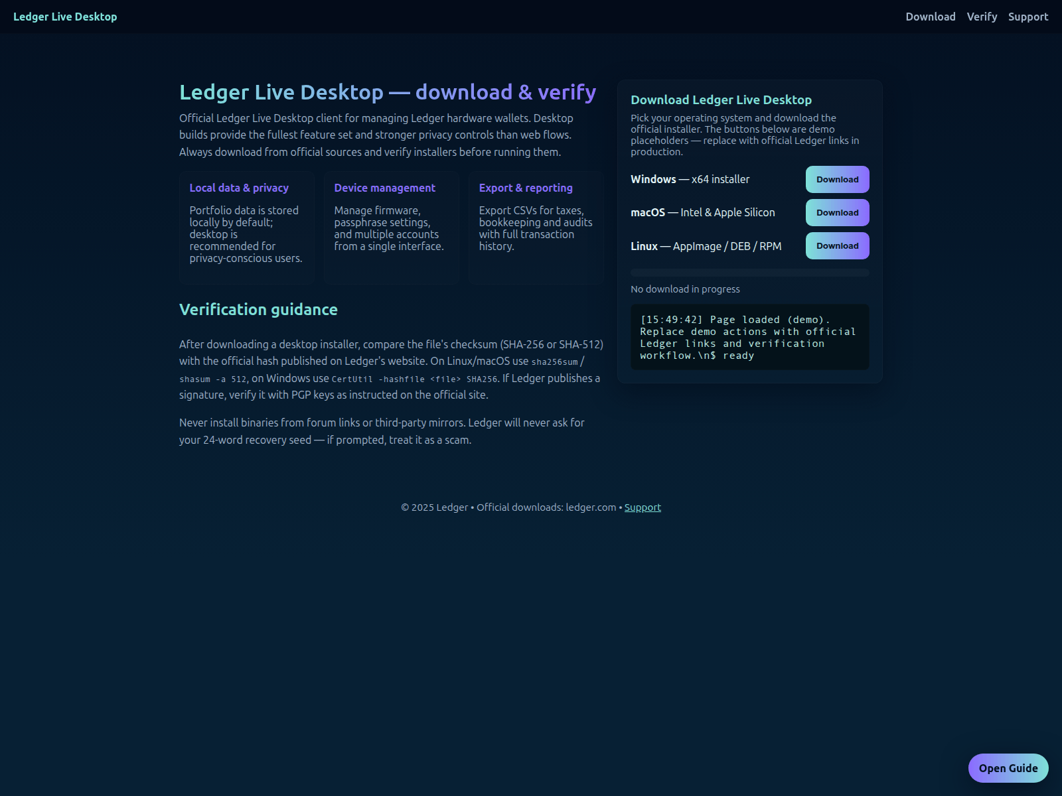The height and width of the screenshot is (796, 1062).
Task: Follow the Support link in the footer
Action: pyautogui.click(x=642, y=507)
